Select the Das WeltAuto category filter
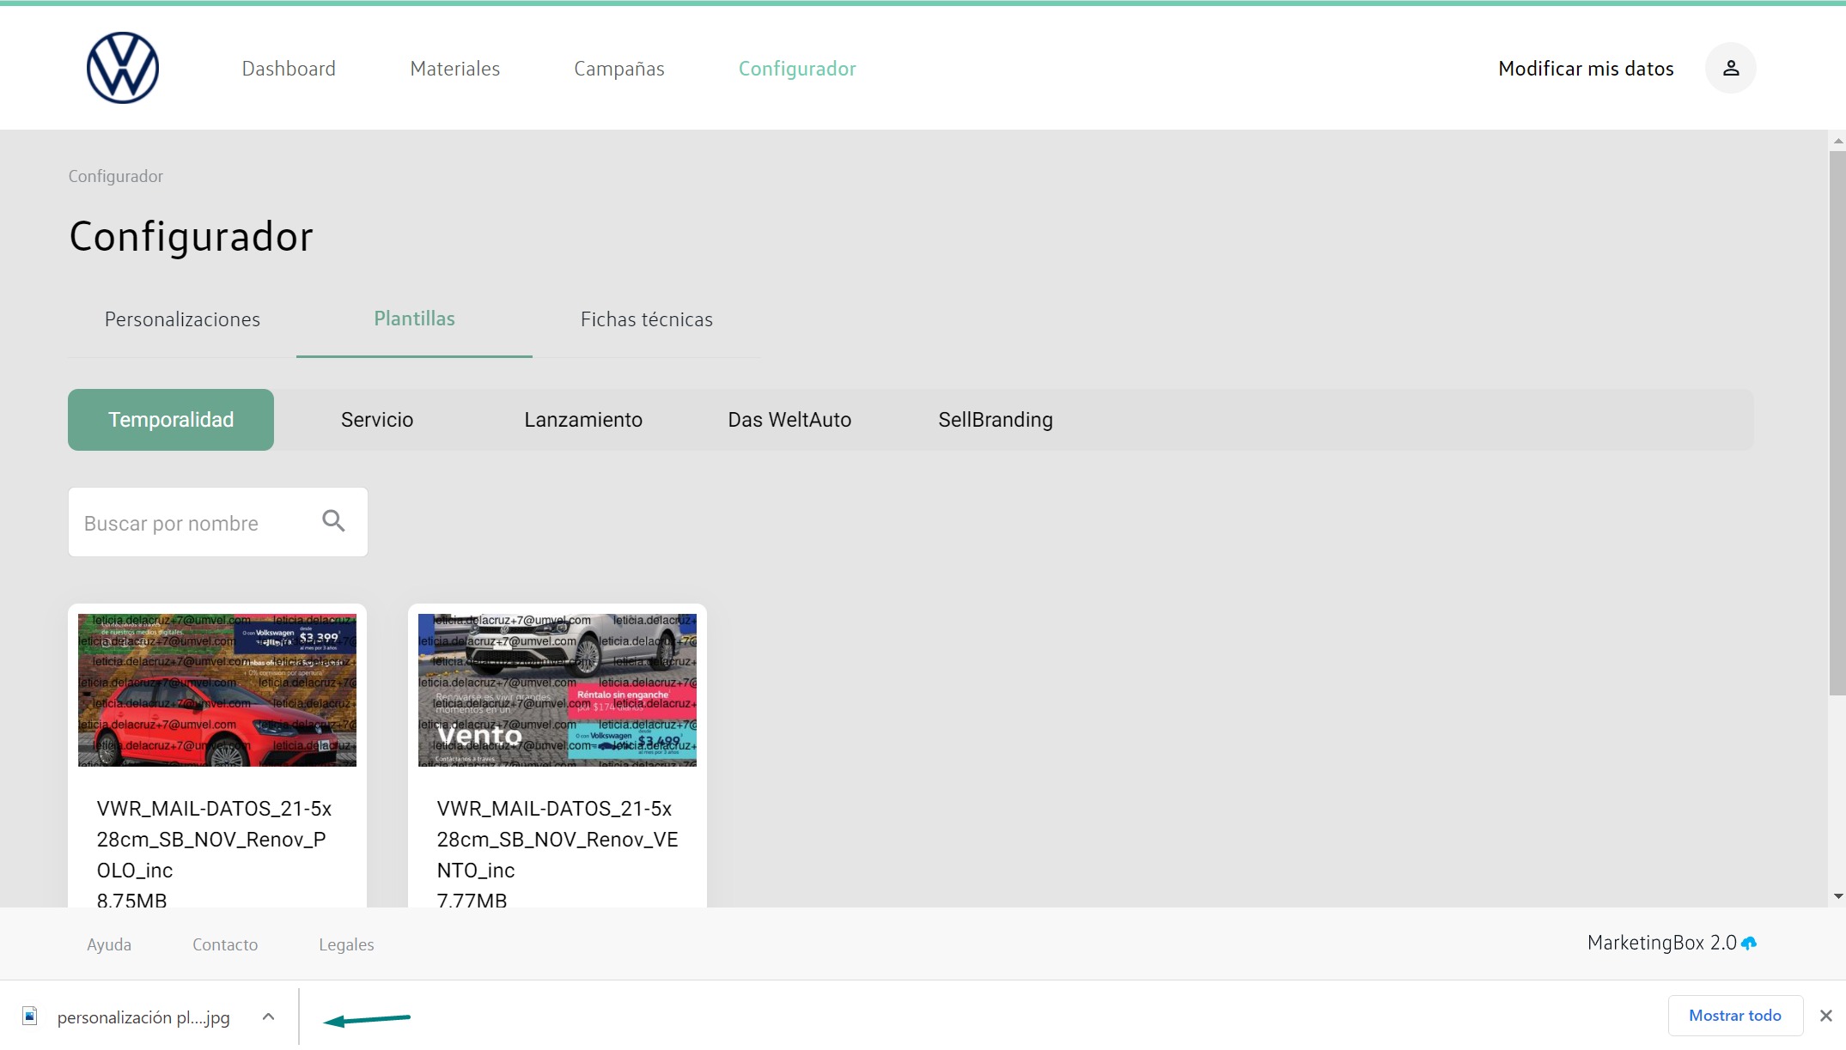This screenshot has height=1050, width=1846. pyautogui.click(x=789, y=420)
